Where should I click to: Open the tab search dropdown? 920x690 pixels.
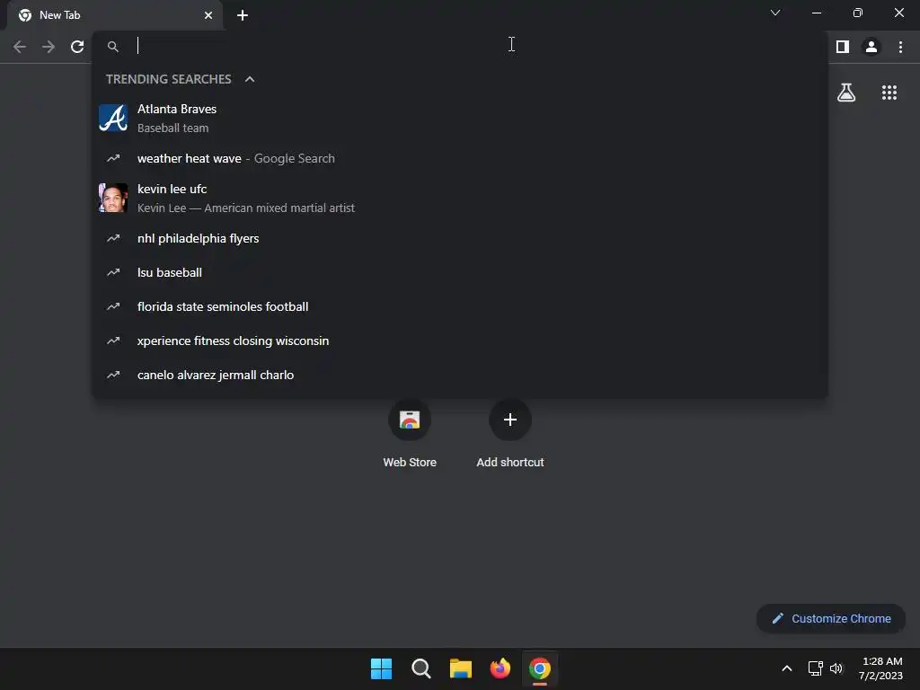tap(775, 13)
